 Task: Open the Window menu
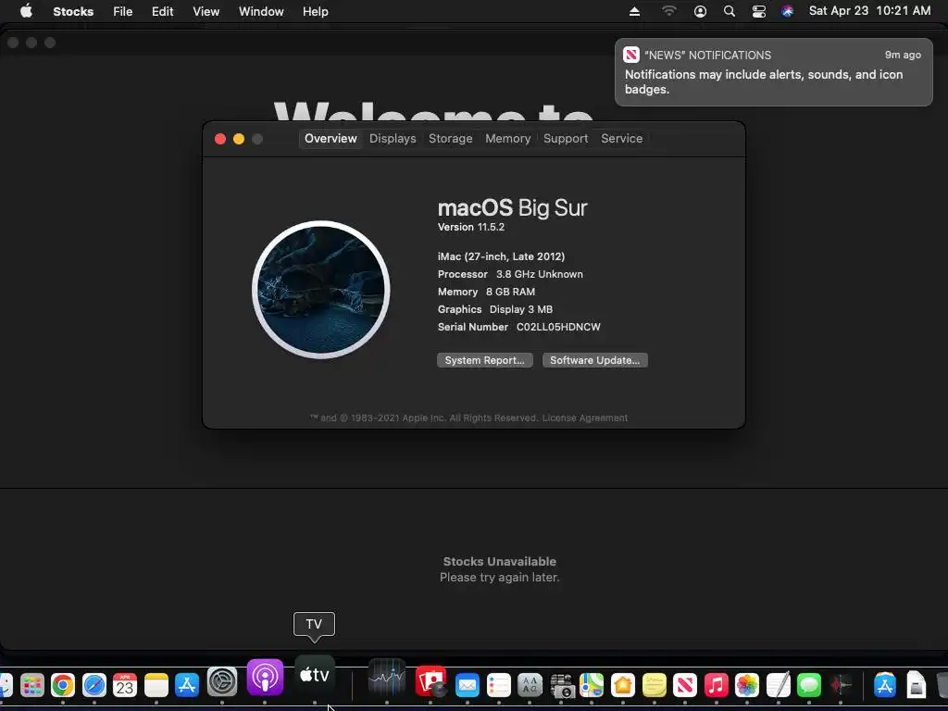[x=261, y=11]
